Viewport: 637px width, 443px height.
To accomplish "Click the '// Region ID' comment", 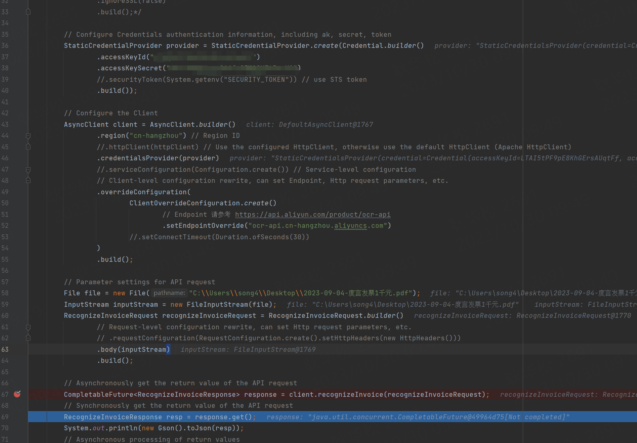I will click(x=215, y=136).
